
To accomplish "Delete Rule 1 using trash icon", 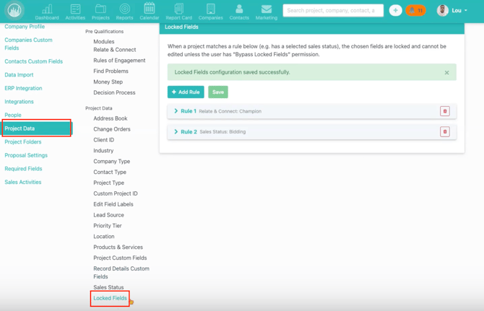I will tap(444, 111).
